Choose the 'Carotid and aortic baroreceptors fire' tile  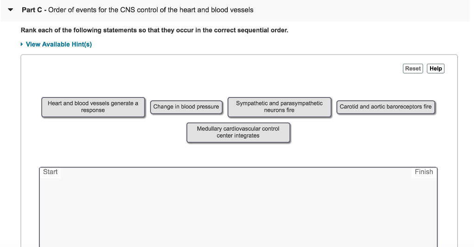click(x=386, y=107)
